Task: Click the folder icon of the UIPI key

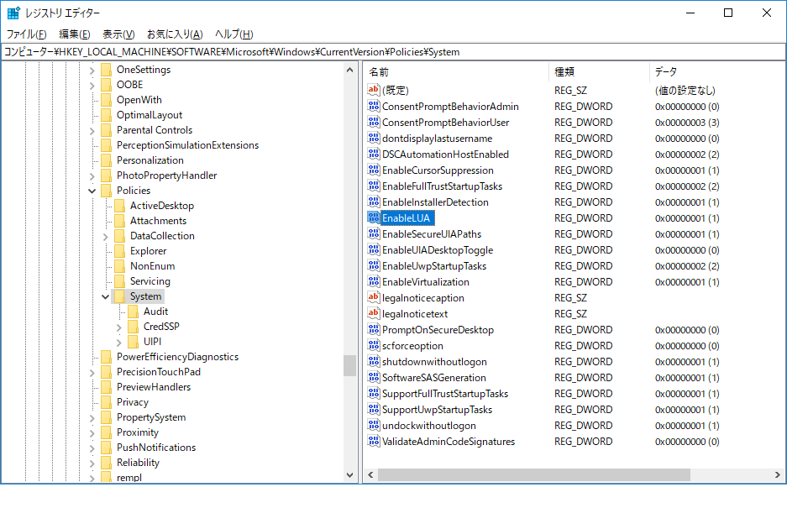Action: [x=133, y=342]
